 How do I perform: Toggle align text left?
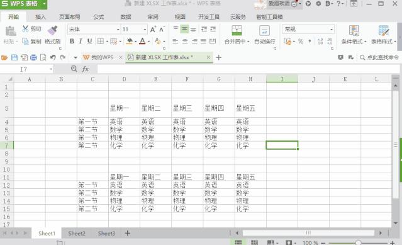176,42
